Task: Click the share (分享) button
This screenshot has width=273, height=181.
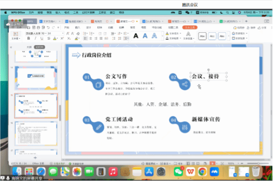Action: click(x=262, y=27)
